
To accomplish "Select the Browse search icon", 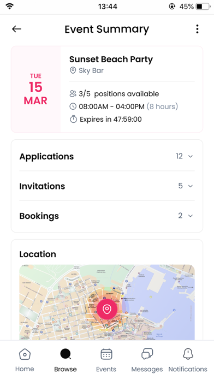I will tap(66, 354).
